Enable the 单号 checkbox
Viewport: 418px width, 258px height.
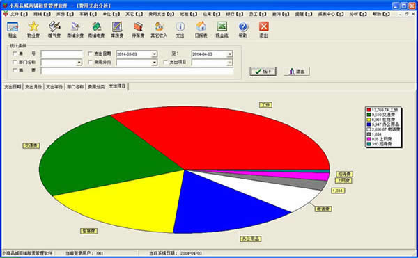(15, 54)
